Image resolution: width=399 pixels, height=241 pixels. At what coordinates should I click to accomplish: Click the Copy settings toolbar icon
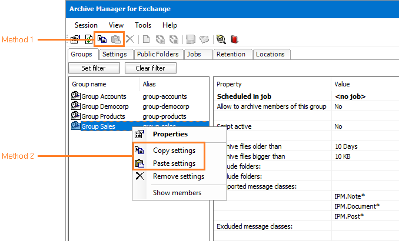[102, 40]
